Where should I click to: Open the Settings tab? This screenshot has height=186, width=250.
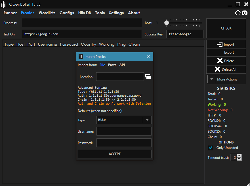click(x=116, y=13)
